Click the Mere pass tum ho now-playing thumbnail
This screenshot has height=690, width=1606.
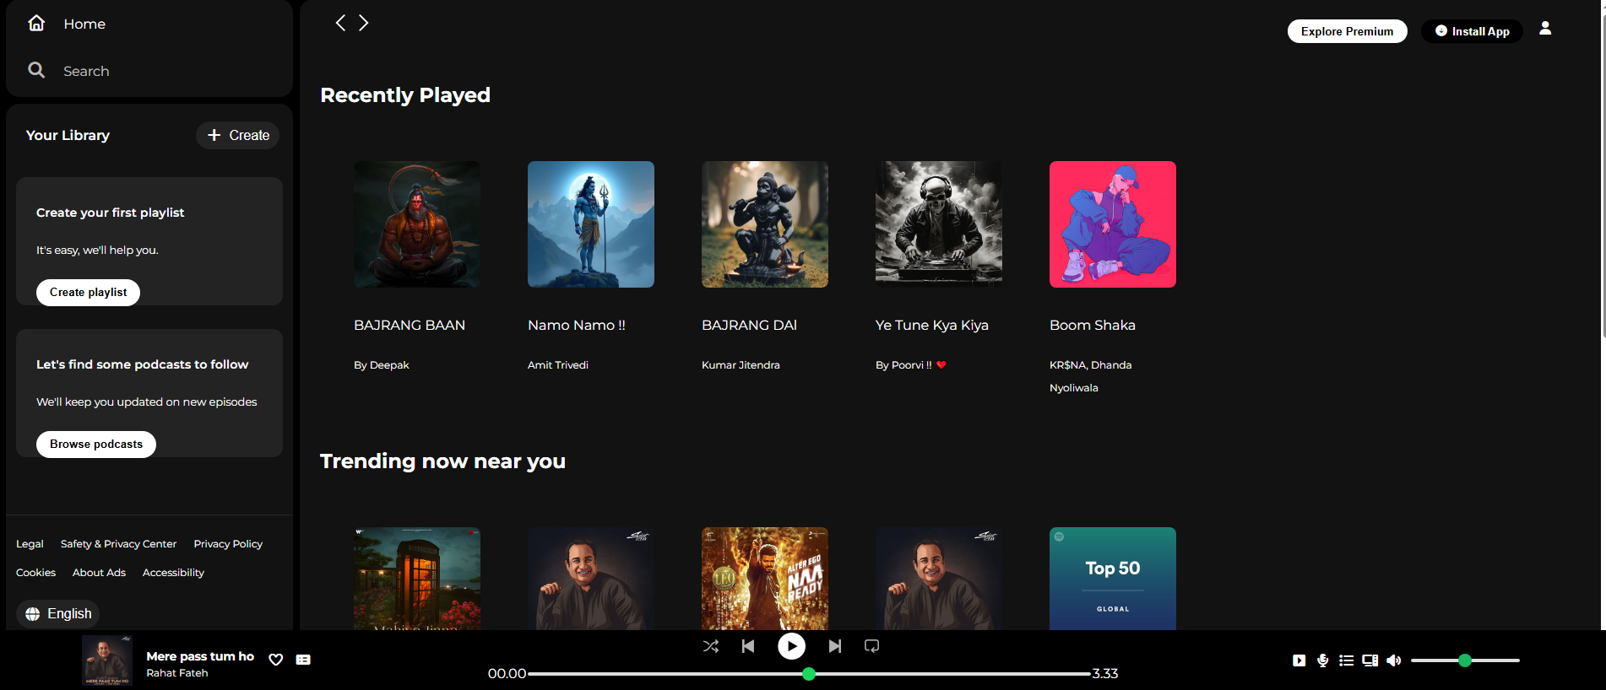tap(107, 660)
